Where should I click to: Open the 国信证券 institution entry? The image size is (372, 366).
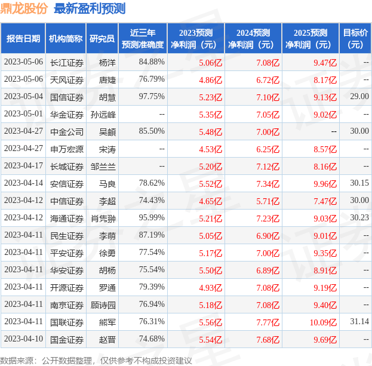pyautogui.click(x=67, y=96)
